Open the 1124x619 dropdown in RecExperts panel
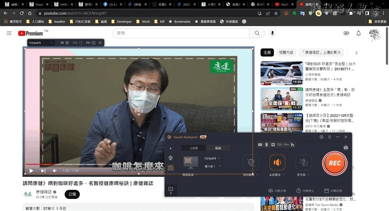The width and height of the screenshot is (389, 211). coord(212,159)
